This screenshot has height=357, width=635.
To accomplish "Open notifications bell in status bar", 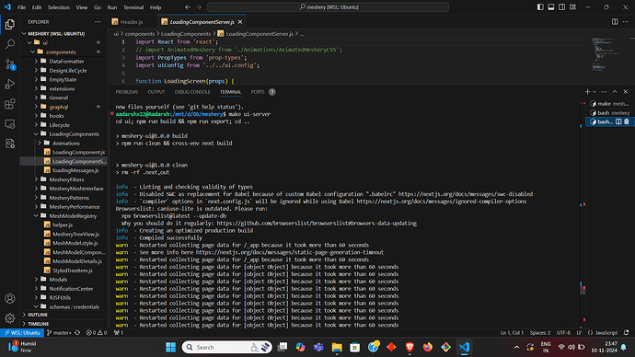I will point(626,333).
